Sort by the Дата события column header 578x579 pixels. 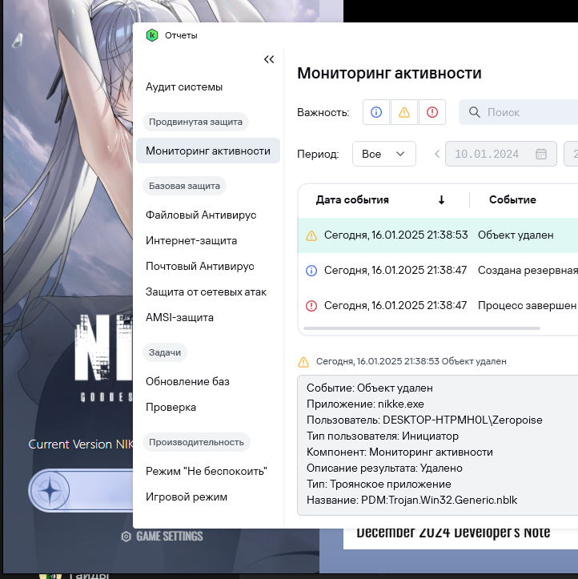tap(352, 199)
